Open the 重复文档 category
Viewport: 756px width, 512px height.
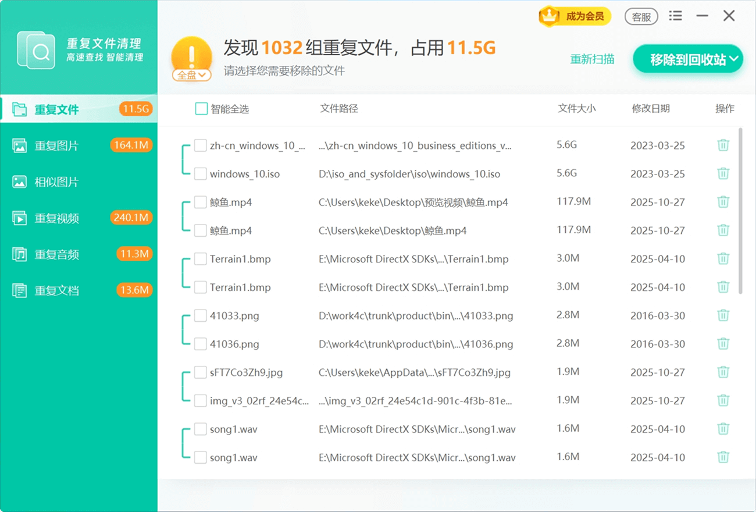[56, 291]
